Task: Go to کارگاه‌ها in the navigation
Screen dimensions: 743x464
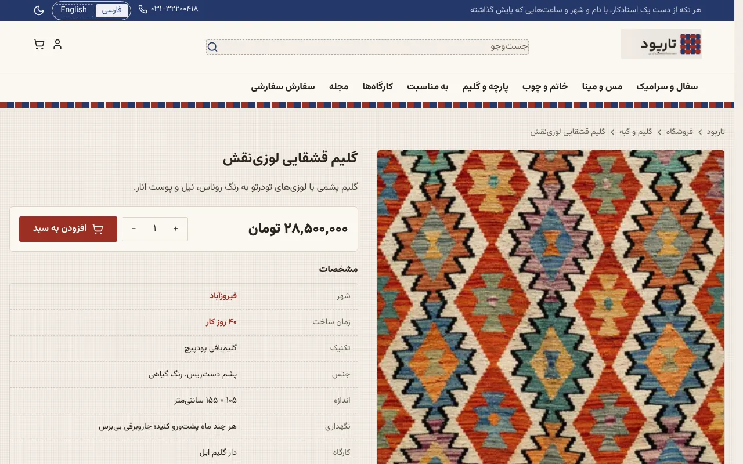Action: pyautogui.click(x=377, y=87)
